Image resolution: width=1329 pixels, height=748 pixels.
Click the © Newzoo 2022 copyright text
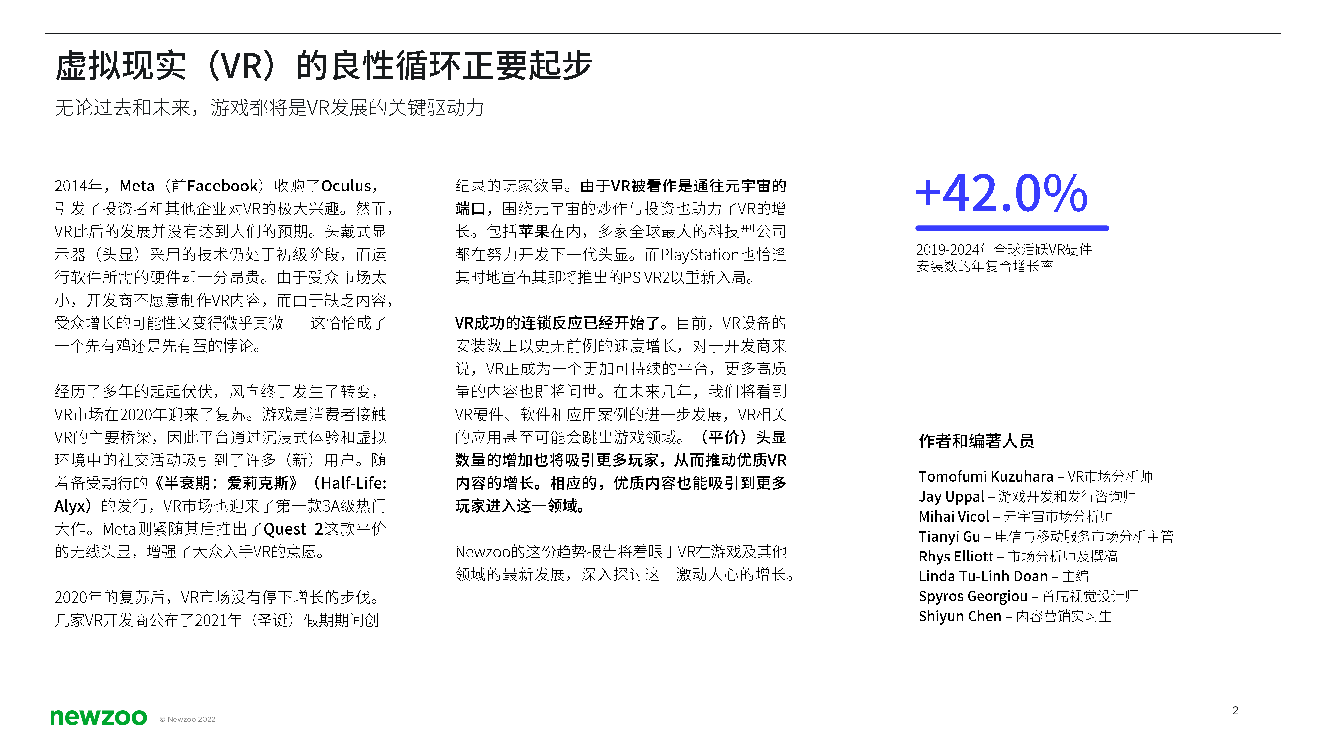[187, 720]
